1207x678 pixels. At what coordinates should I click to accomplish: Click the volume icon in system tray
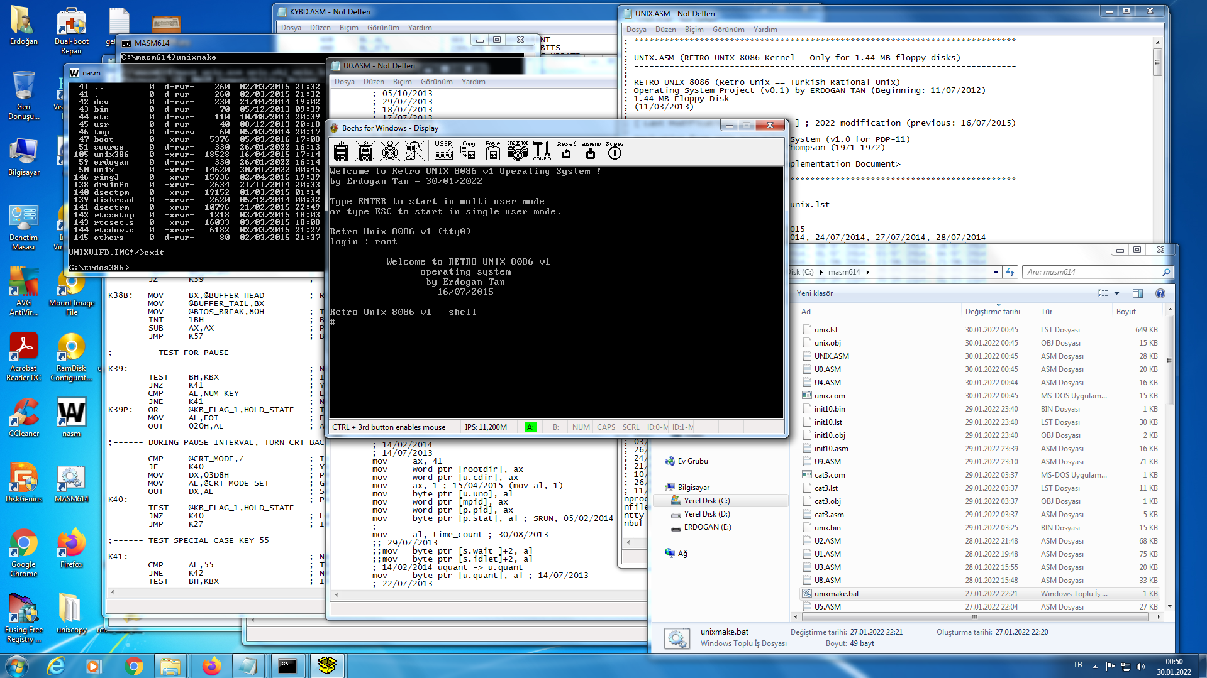[x=1140, y=665]
